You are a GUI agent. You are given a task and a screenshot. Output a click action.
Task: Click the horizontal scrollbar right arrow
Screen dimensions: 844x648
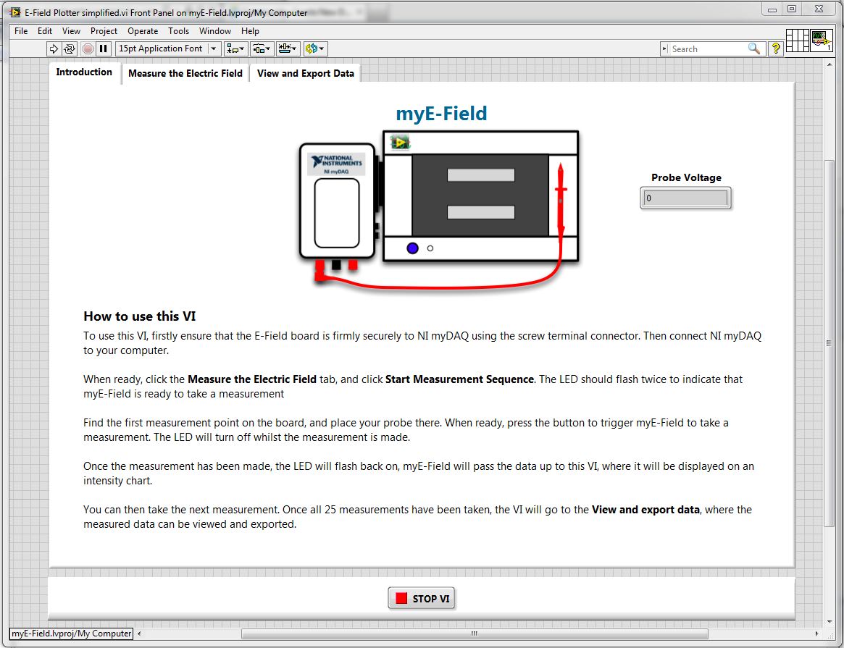point(816,634)
